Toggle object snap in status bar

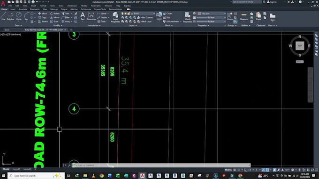[x=267, y=170]
